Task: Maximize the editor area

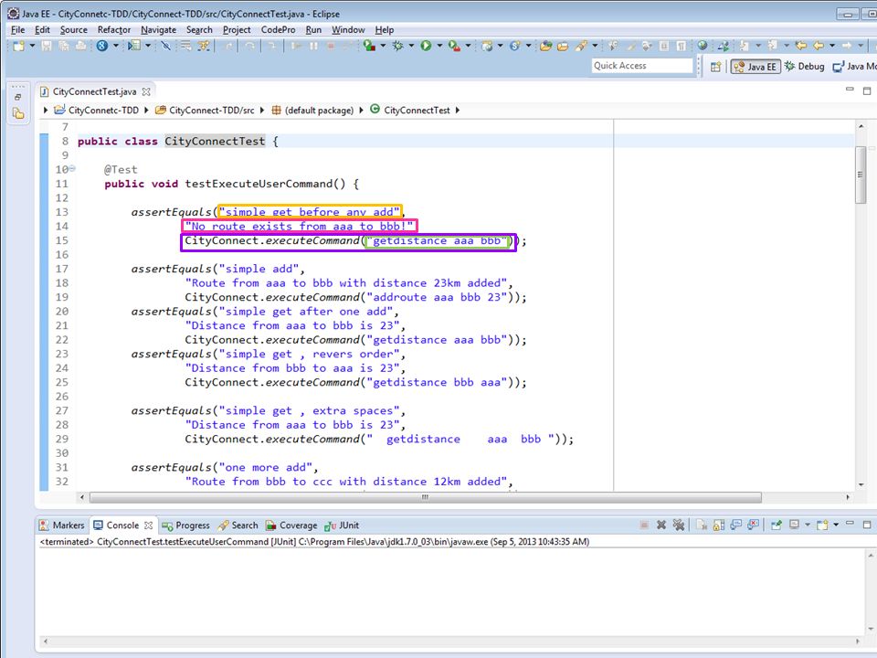Action: click(x=867, y=90)
